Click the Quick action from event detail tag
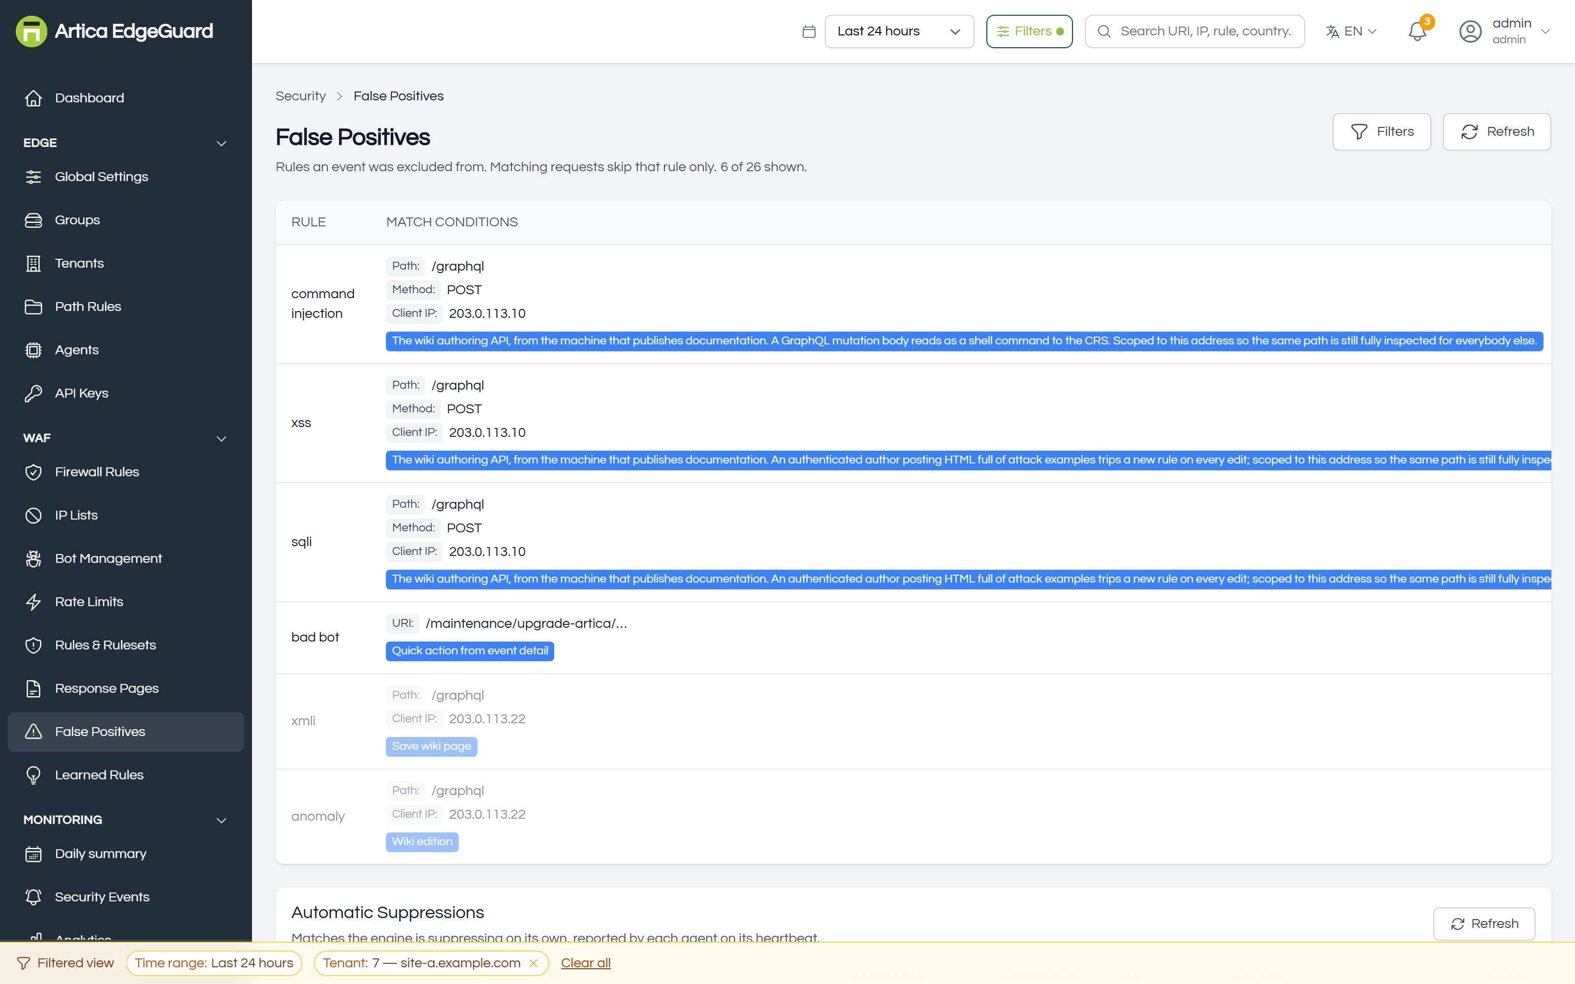Image resolution: width=1575 pixels, height=984 pixels. (x=469, y=651)
